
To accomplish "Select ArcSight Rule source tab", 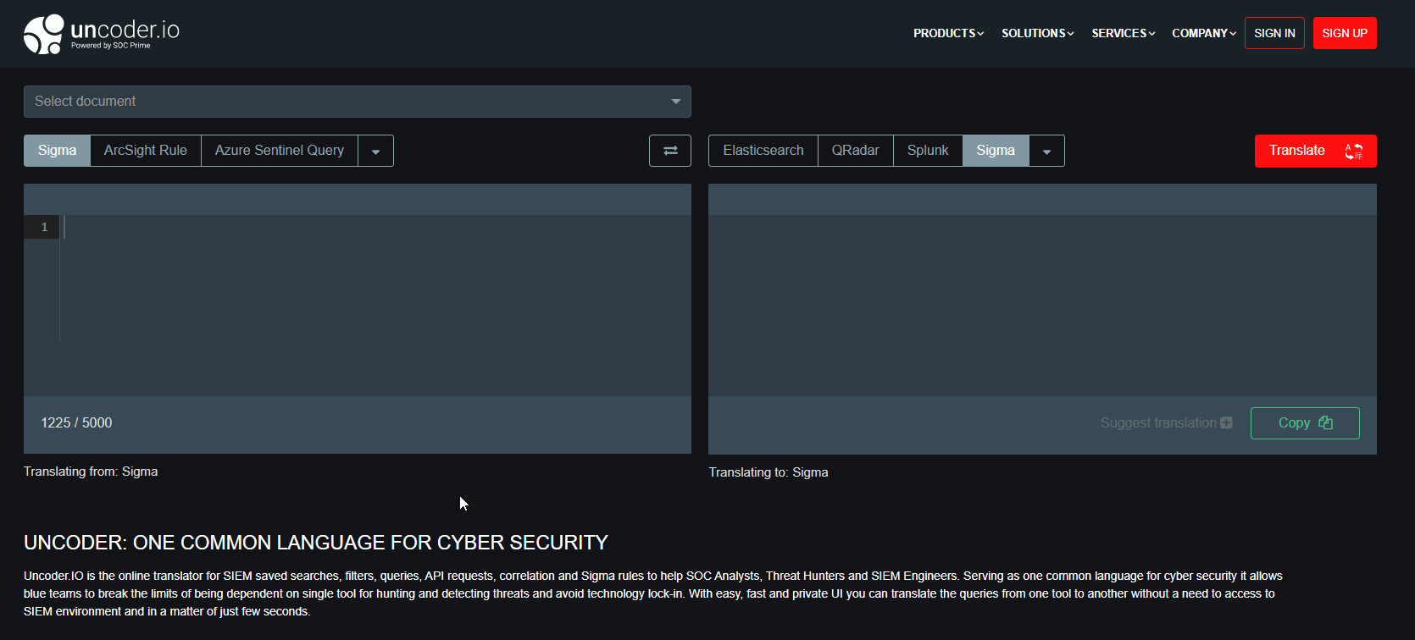I will [146, 151].
